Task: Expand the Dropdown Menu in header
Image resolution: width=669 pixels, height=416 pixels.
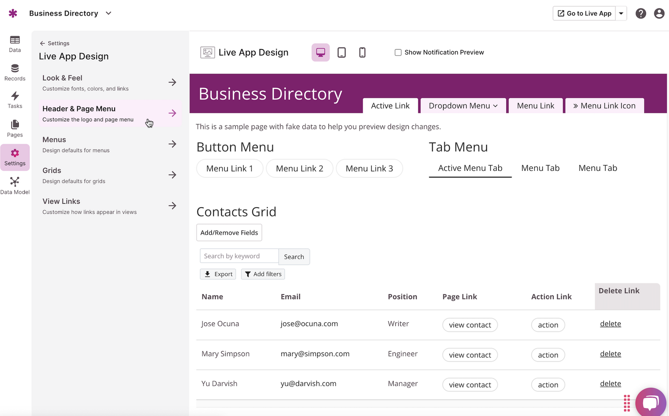Action: coord(463,106)
